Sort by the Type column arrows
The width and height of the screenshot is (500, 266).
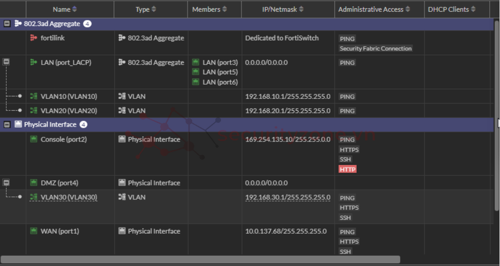[154, 10]
